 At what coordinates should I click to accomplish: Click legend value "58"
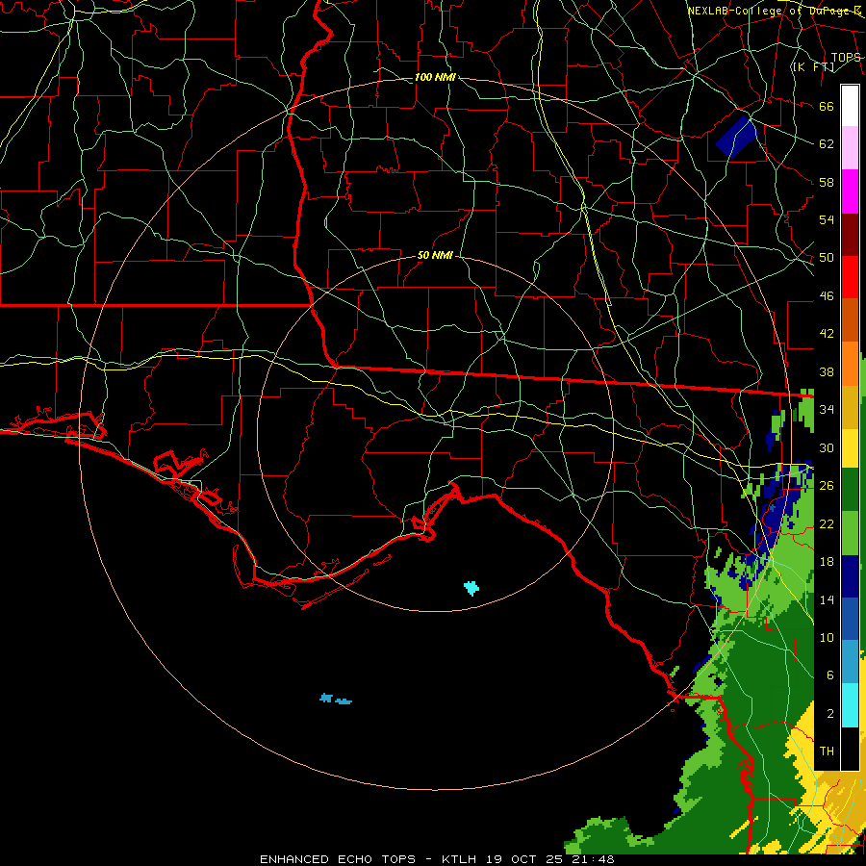tap(827, 182)
